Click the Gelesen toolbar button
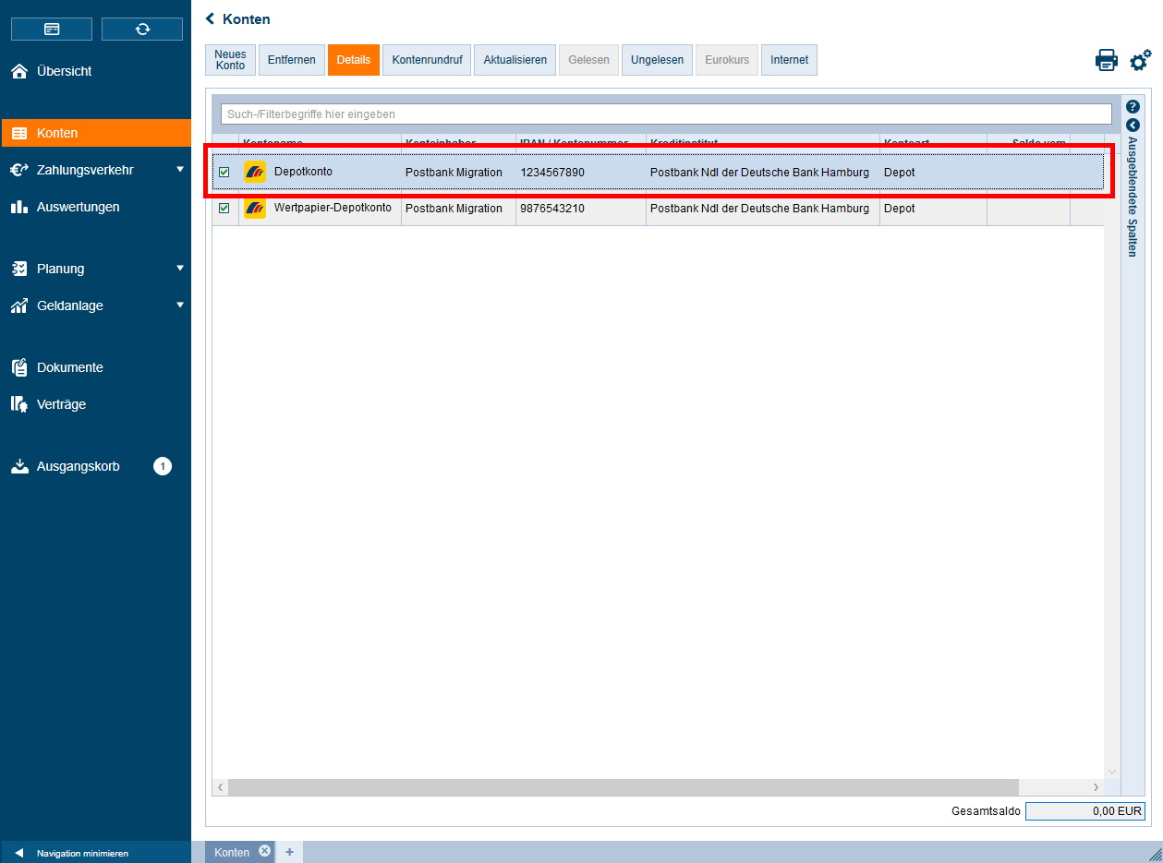This screenshot has width=1163, height=863. [x=588, y=60]
